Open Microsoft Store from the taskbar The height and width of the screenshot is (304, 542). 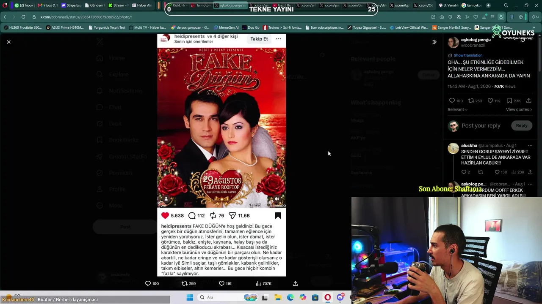(x=315, y=298)
